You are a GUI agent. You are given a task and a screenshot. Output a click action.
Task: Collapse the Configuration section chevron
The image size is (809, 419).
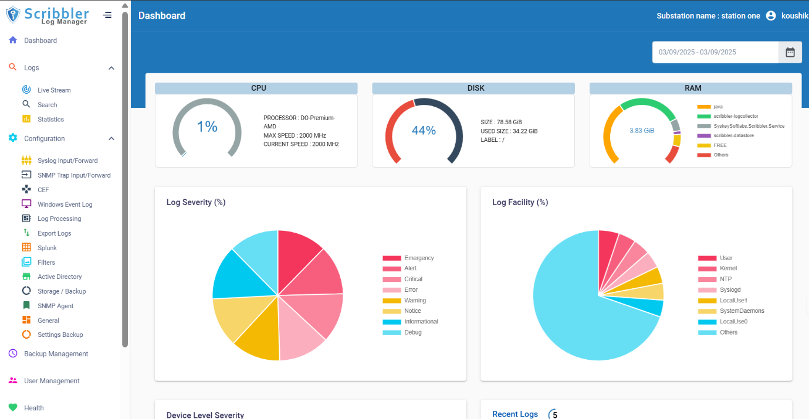111,138
